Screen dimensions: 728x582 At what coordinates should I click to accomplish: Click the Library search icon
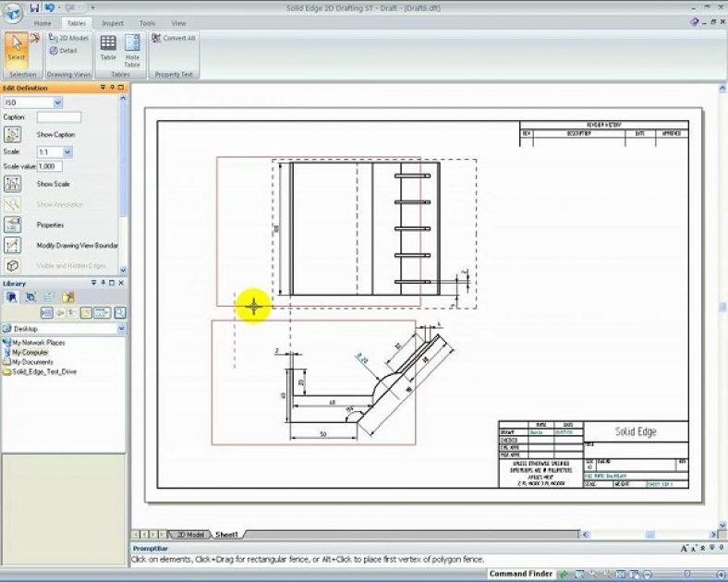tap(120, 313)
